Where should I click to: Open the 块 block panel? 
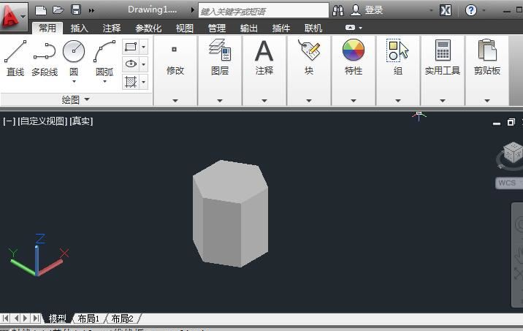[x=309, y=71]
